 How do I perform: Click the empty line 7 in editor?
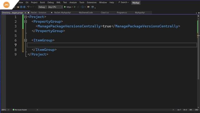click(x=112, y=45)
